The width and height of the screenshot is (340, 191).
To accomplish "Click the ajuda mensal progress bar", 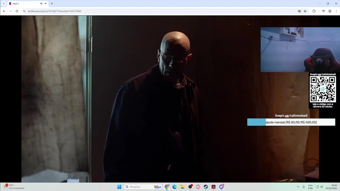I will [x=291, y=122].
